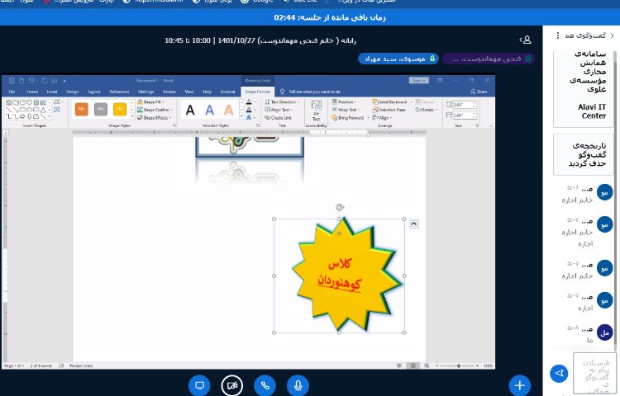Switch to the Home ribbon tab
Image resolution: width=620 pixels, height=396 pixels.
[x=32, y=92]
